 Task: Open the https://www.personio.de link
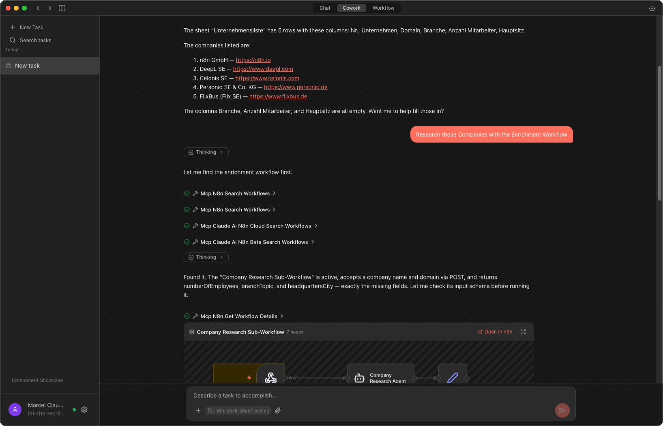point(296,87)
